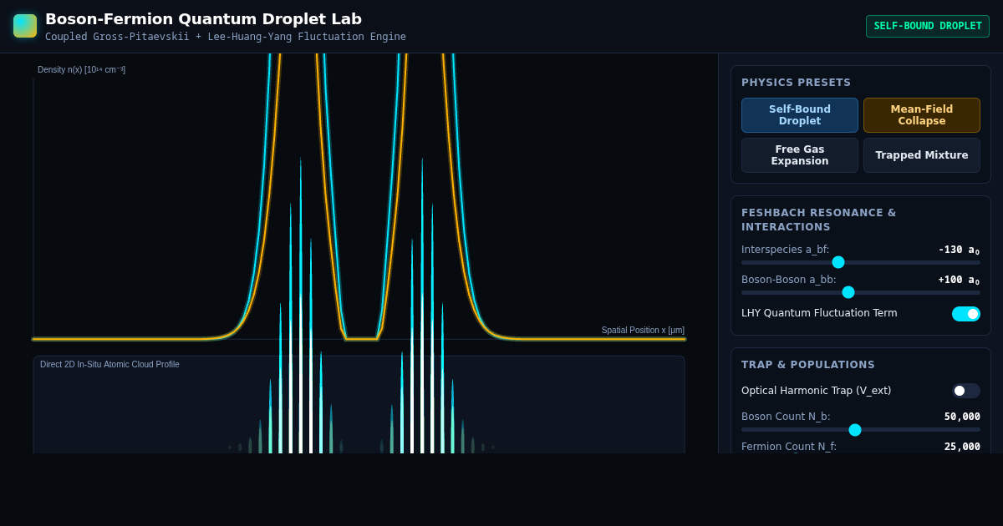Disable the LHY Quantum Fluctuation Term toggle

966,314
